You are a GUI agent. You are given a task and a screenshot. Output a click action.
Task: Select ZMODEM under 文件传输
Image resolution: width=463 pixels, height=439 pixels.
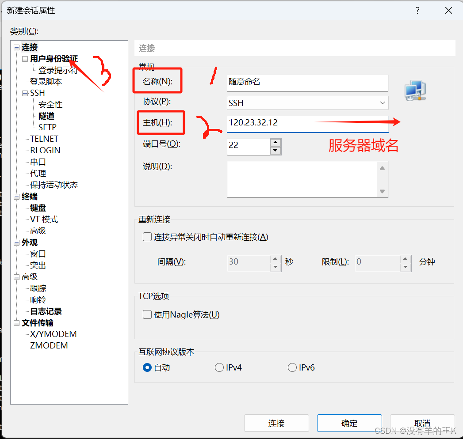pos(49,345)
